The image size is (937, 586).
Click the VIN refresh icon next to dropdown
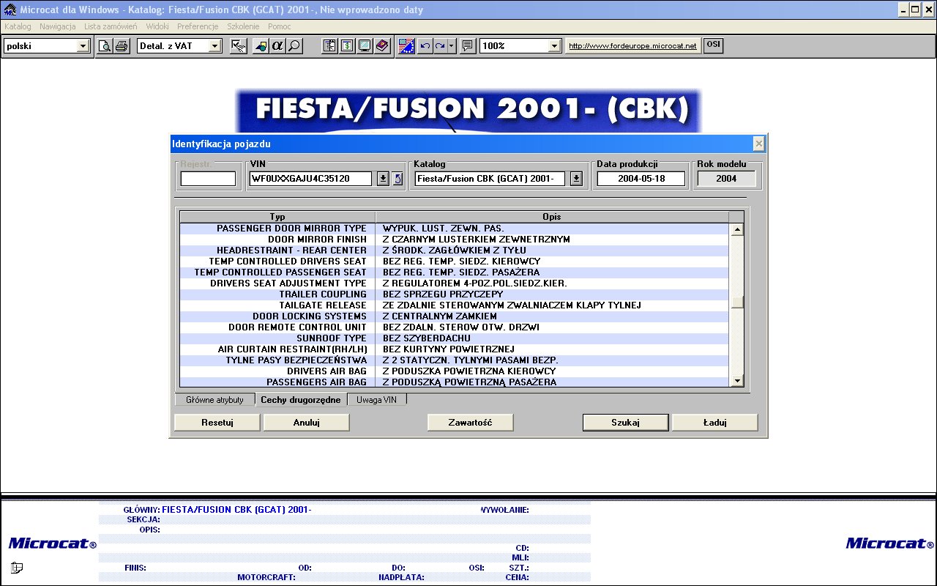tap(397, 179)
